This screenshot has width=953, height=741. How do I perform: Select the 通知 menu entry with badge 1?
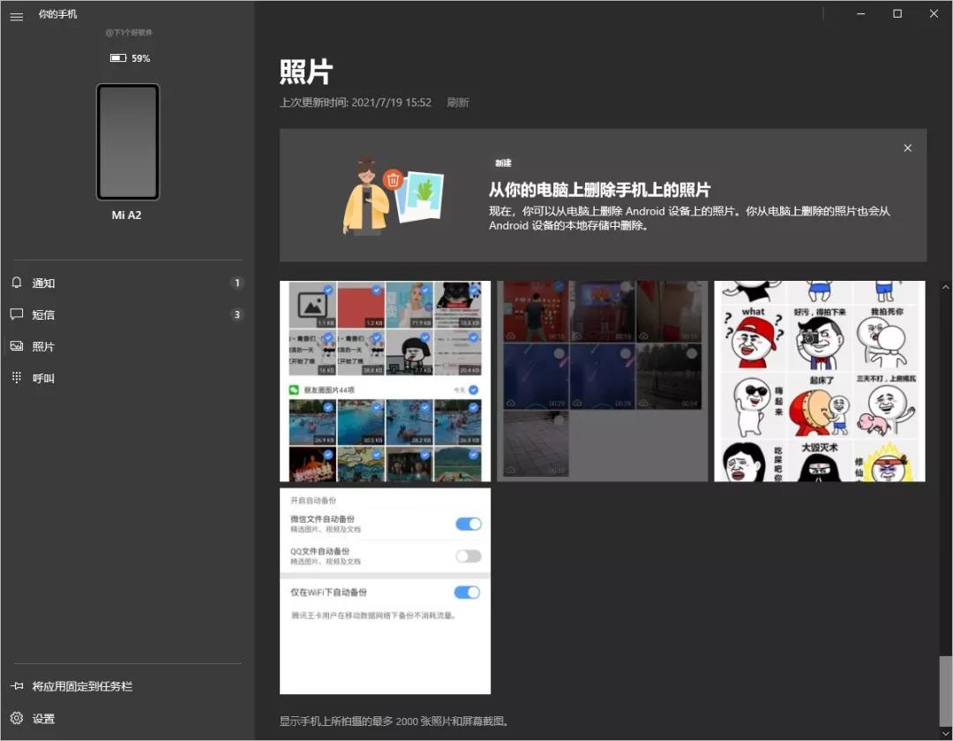click(236, 283)
